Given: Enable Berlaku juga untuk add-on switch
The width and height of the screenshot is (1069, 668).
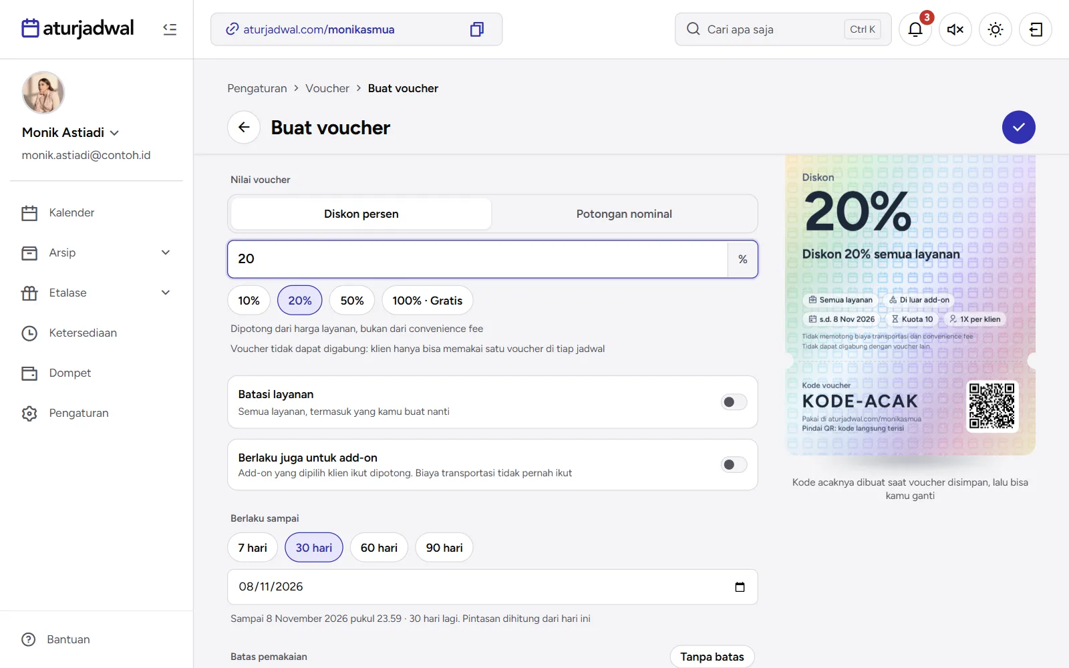Looking at the screenshot, I should [734, 464].
